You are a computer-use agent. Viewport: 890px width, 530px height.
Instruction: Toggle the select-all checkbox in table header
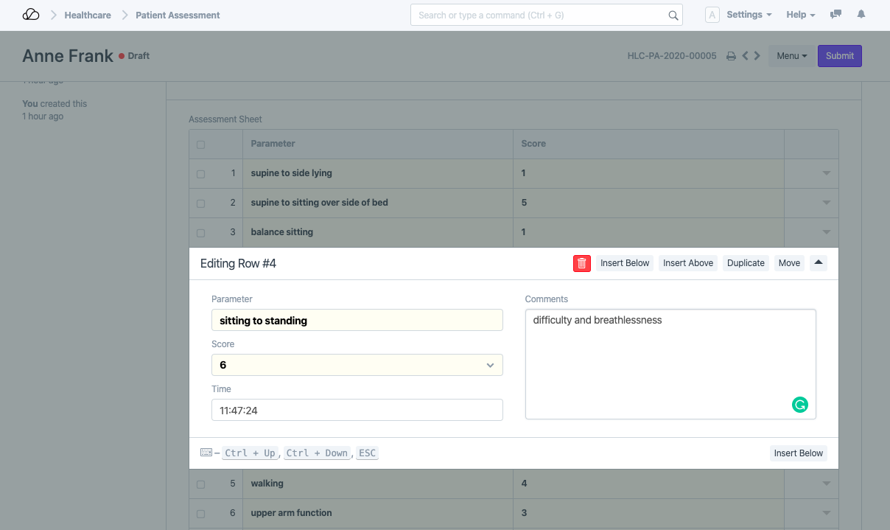(x=201, y=144)
